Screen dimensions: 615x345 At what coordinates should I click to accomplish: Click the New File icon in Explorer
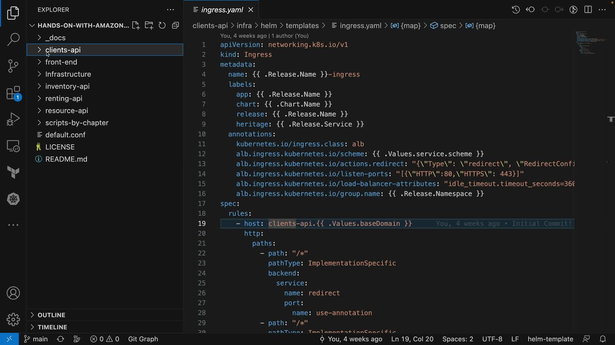135,26
